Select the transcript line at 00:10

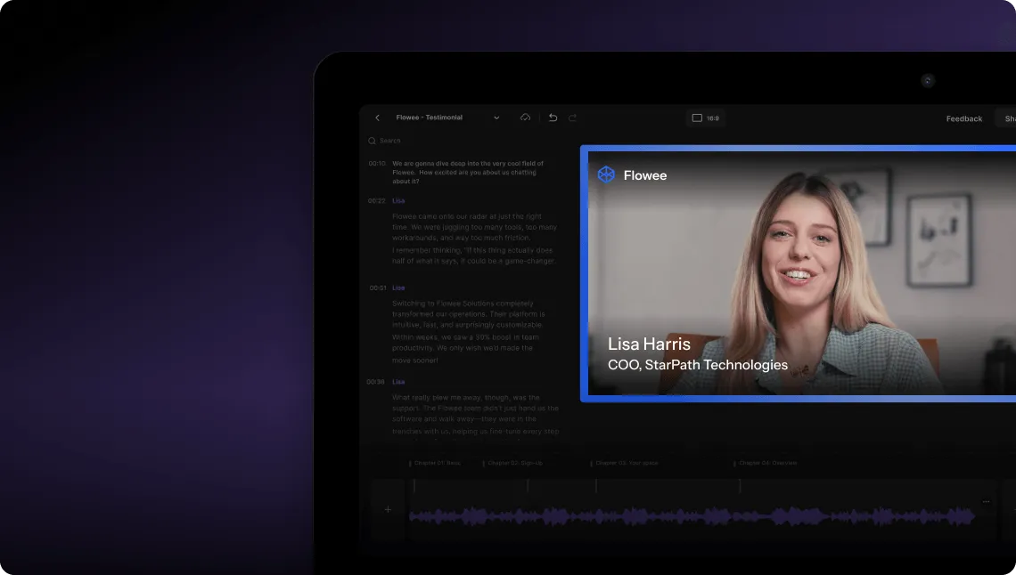point(467,172)
